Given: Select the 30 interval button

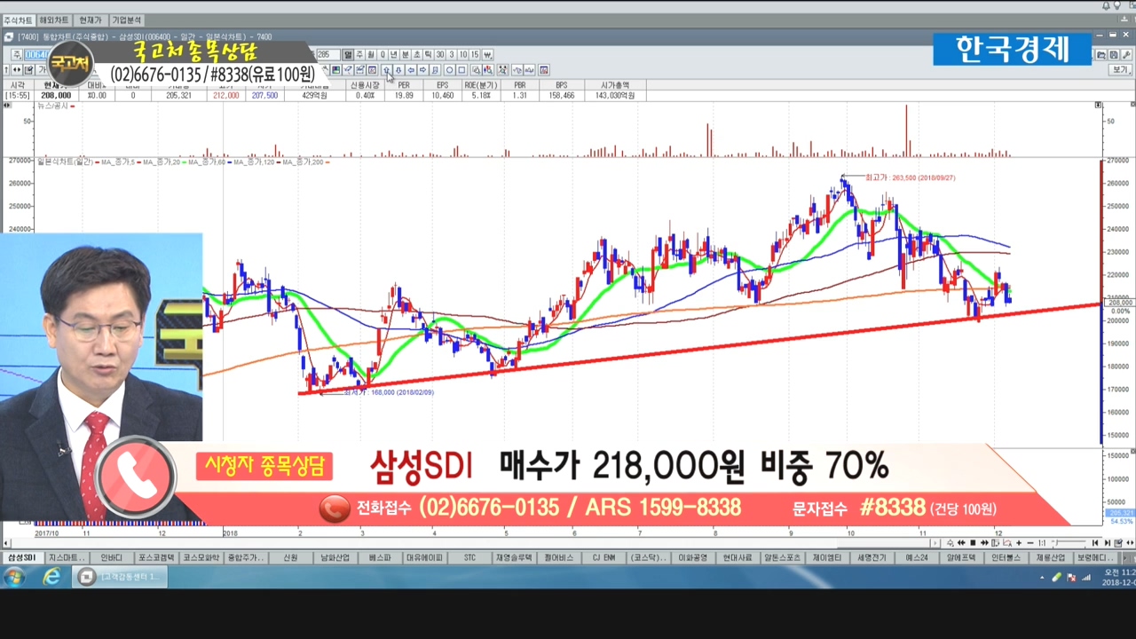Looking at the screenshot, I should (x=440, y=55).
